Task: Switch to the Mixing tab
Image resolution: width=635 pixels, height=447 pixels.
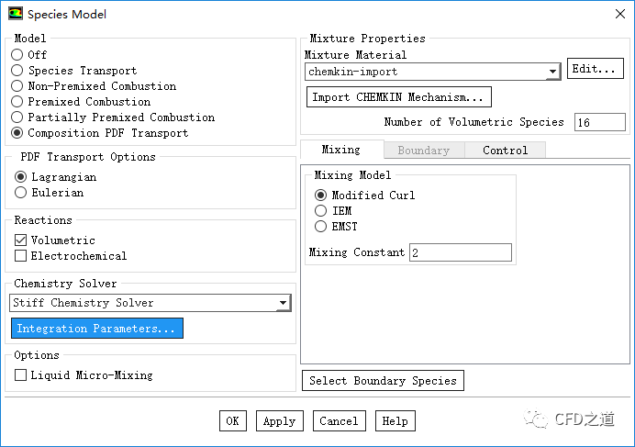Action: pyautogui.click(x=340, y=151)
